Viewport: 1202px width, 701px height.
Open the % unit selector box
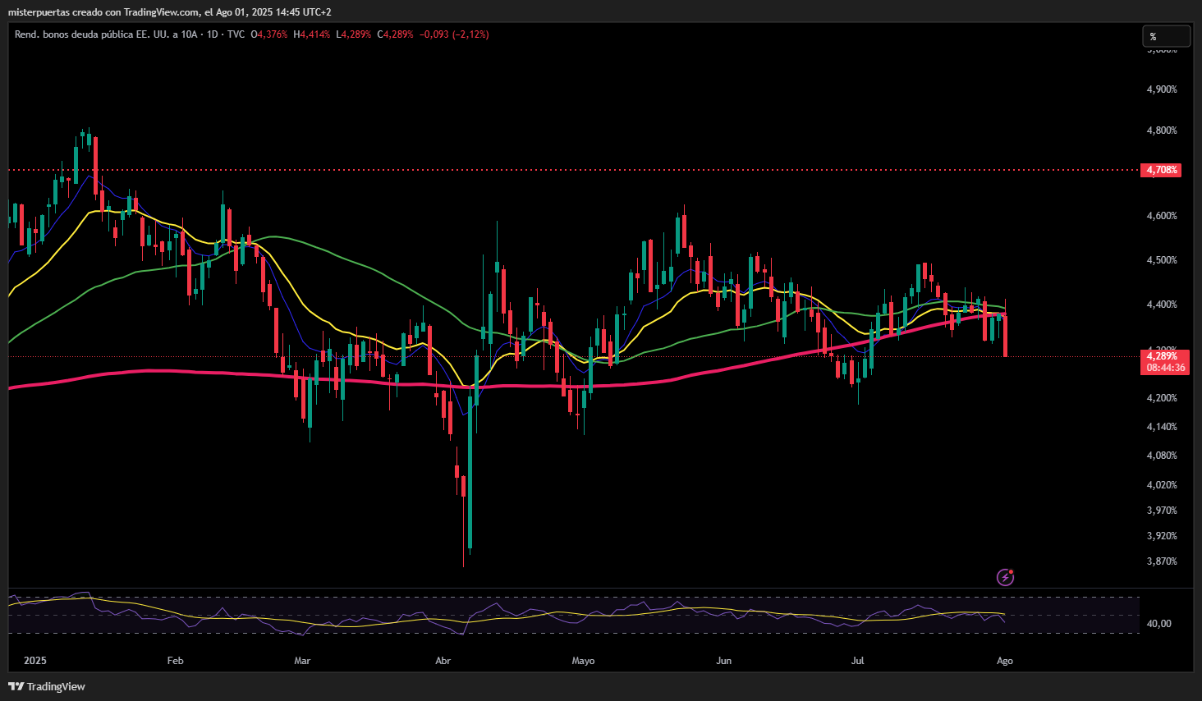[1166, 36]
